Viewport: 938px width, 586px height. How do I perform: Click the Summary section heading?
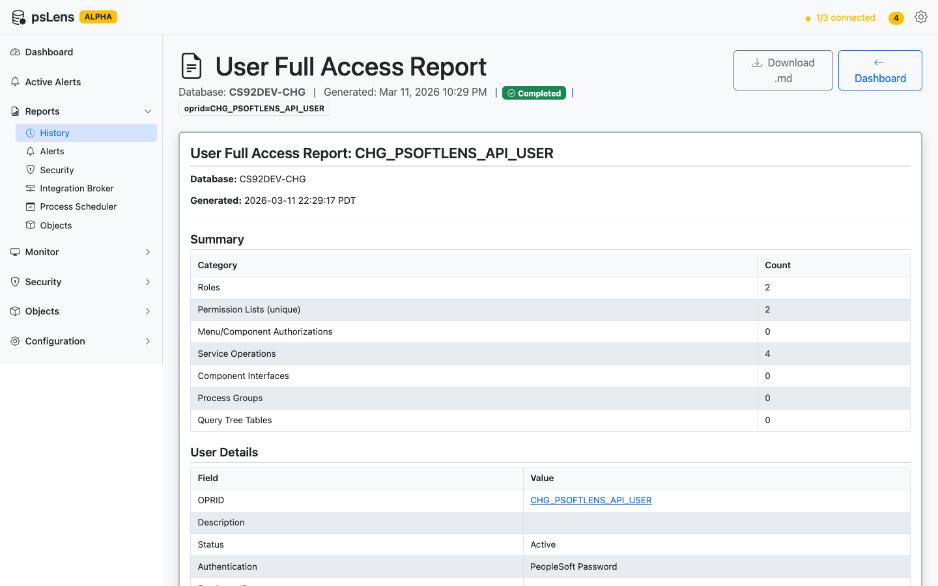point(217,240)
